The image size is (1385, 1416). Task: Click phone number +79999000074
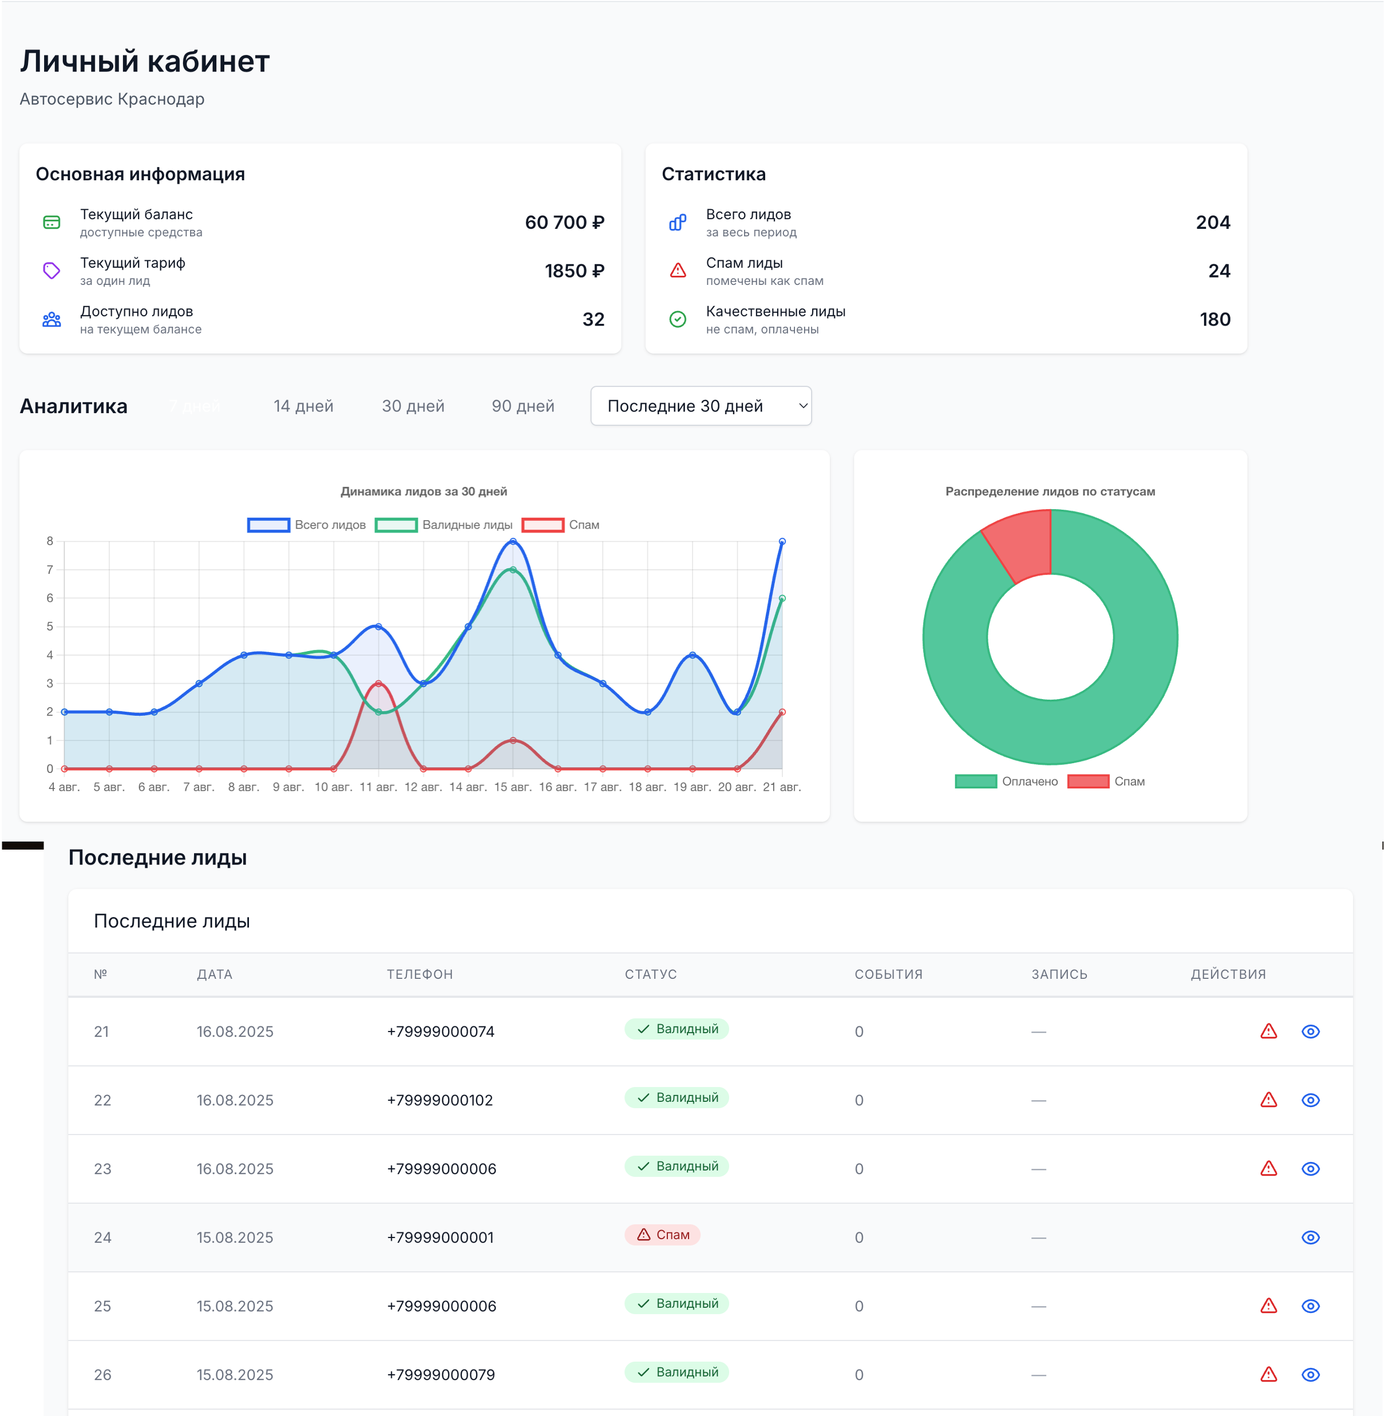(440, 1032)
